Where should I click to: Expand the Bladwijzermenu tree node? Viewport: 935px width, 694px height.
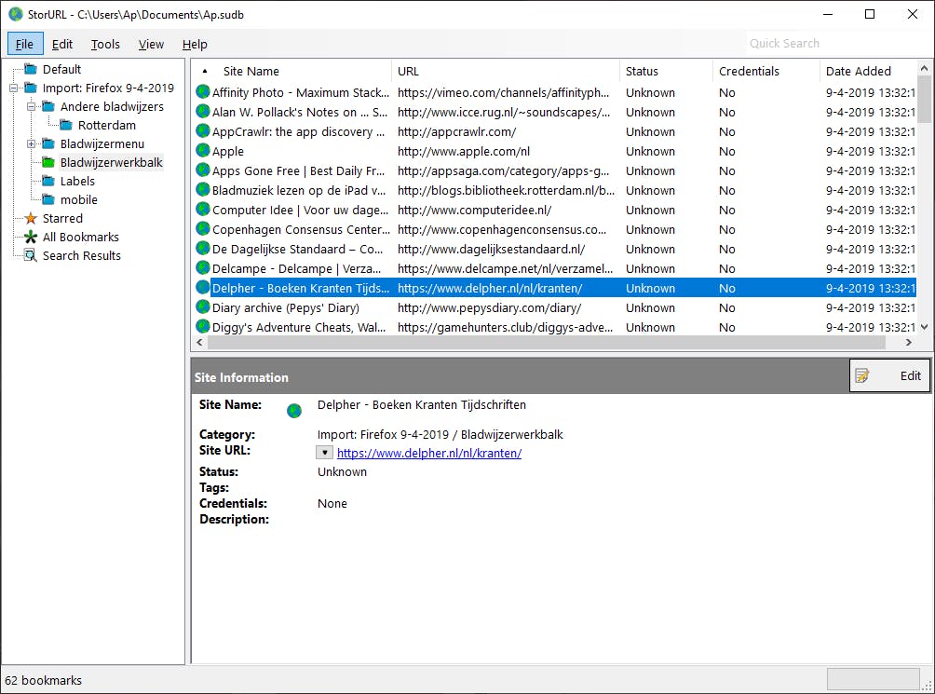click(32, 144)
